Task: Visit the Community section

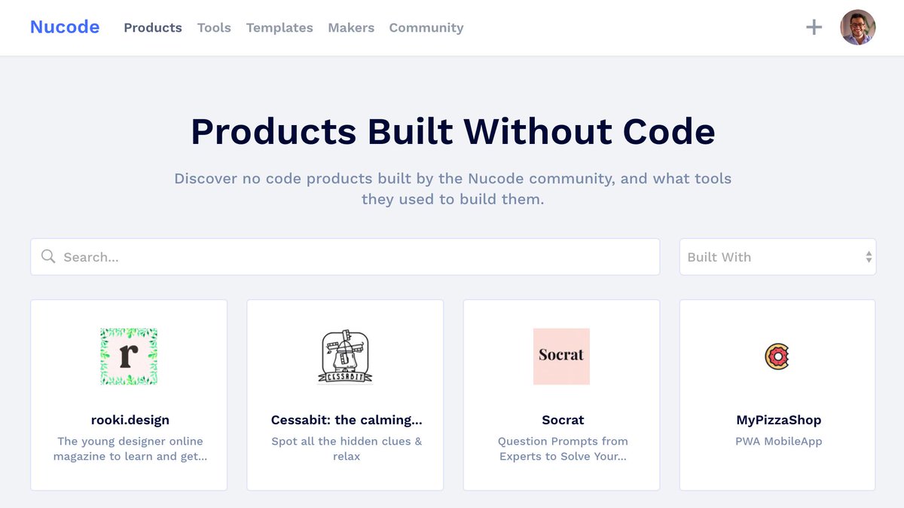Action: [x=426, y=28]
